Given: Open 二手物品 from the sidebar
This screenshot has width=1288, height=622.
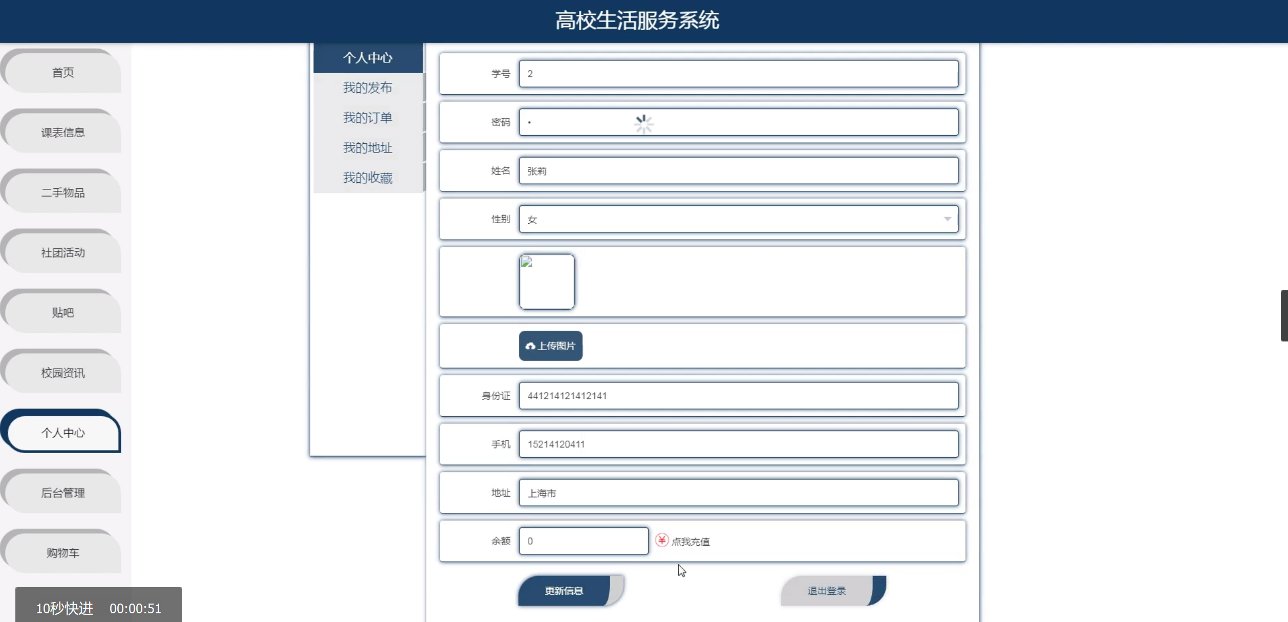Looking at the screenshot, I should [x=62, y=193].
